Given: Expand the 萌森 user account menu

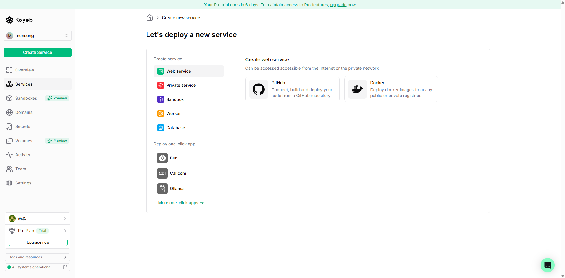Looking at the screenshot, I should 37,219.
